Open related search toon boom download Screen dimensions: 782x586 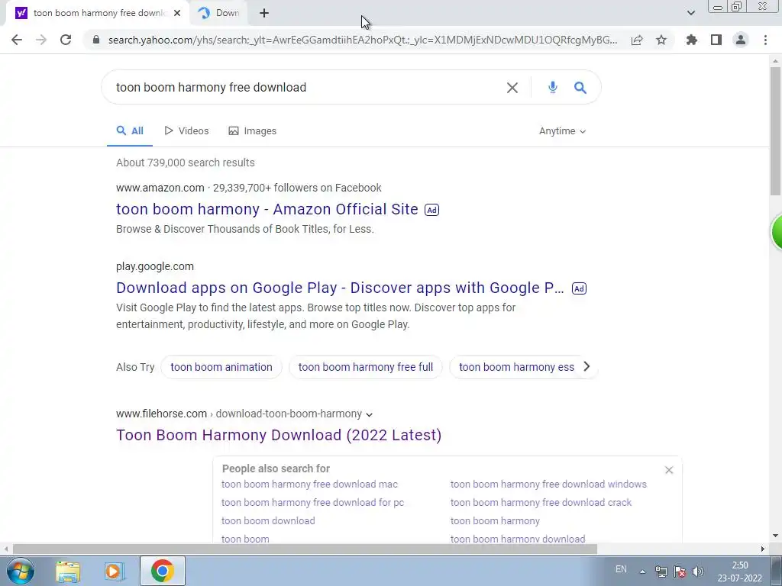point(268,520)
